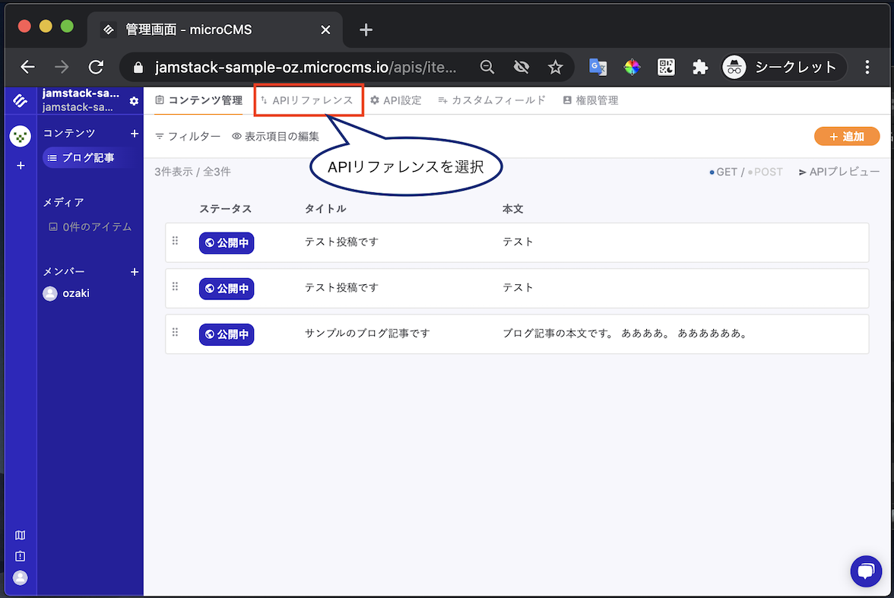Screen dimensions: 894x598
Task: Click 公開中 badge on first row
Action: point(227,243)
